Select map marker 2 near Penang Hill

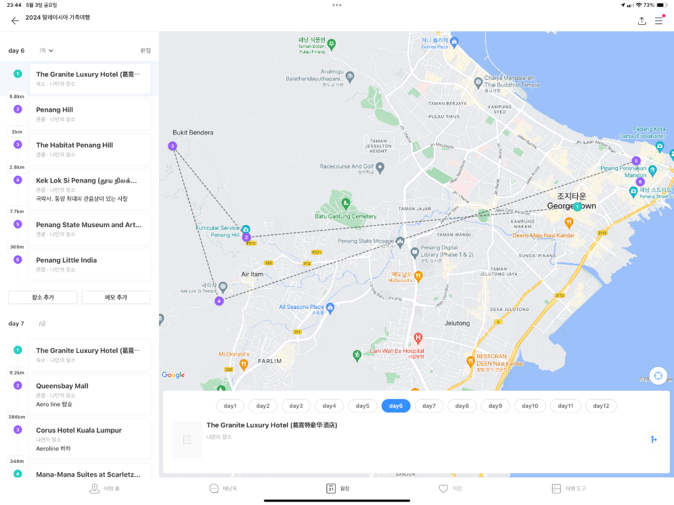pyautogui.click(x=246, y=237)
